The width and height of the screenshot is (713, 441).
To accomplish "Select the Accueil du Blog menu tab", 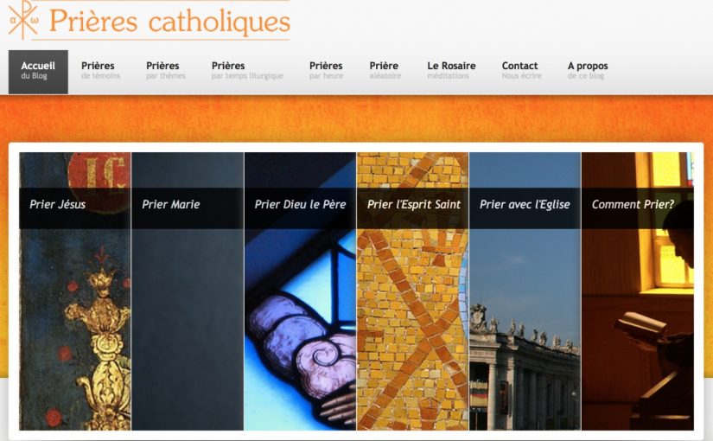I will coord(38,72).
